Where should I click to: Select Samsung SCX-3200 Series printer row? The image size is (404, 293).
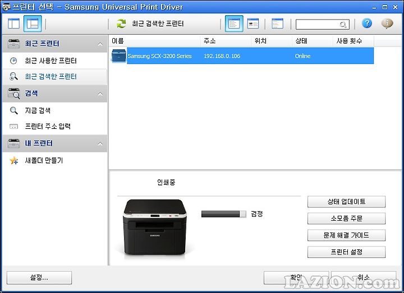[x=242, y=55]
